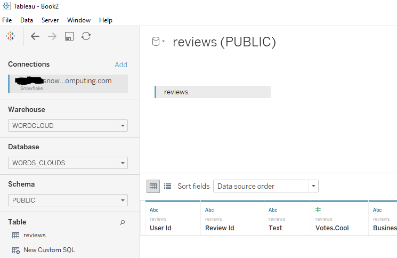Viewport: 397px width, 258px height.
Task: Switch to the metadata list view
Action: click(168, 187)
